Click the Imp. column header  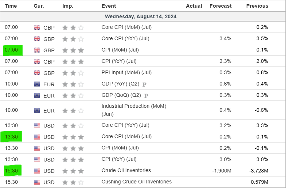pos(68,6)
